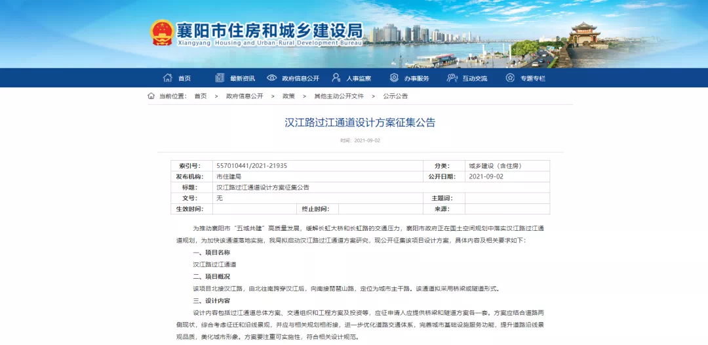Go to 政策 in the breadcrumb trail
The height and width of the screenshot is (345, 708).
click(288, 96)
